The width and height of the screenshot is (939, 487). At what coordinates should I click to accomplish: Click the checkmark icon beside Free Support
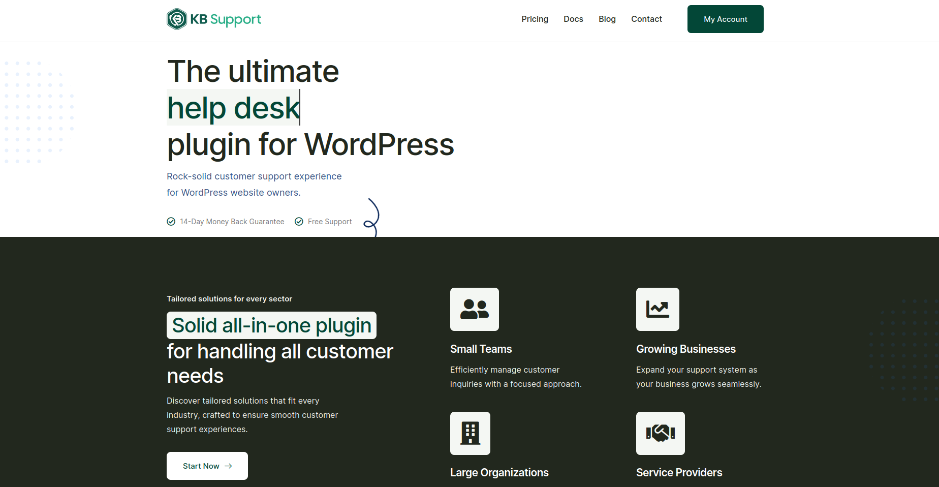click(299, 222)
